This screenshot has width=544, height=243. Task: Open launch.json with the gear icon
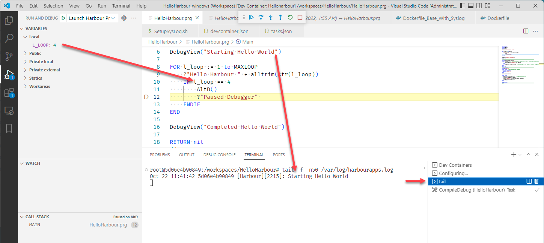124,18
